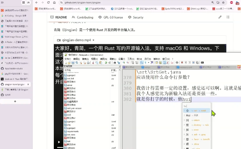
Task: Open site information icon in address bar
Action: 61,2
